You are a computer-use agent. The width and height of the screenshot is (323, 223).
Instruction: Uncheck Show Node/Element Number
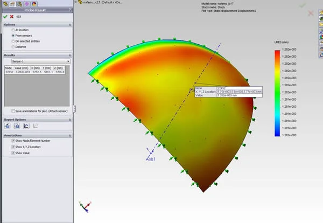(13, 142)
